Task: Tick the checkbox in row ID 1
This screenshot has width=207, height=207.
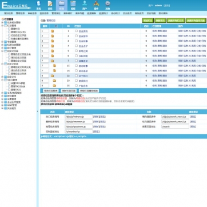Action: click(x=76, y=31)
